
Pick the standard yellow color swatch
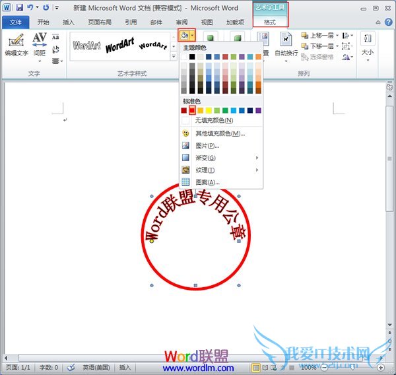209,110
